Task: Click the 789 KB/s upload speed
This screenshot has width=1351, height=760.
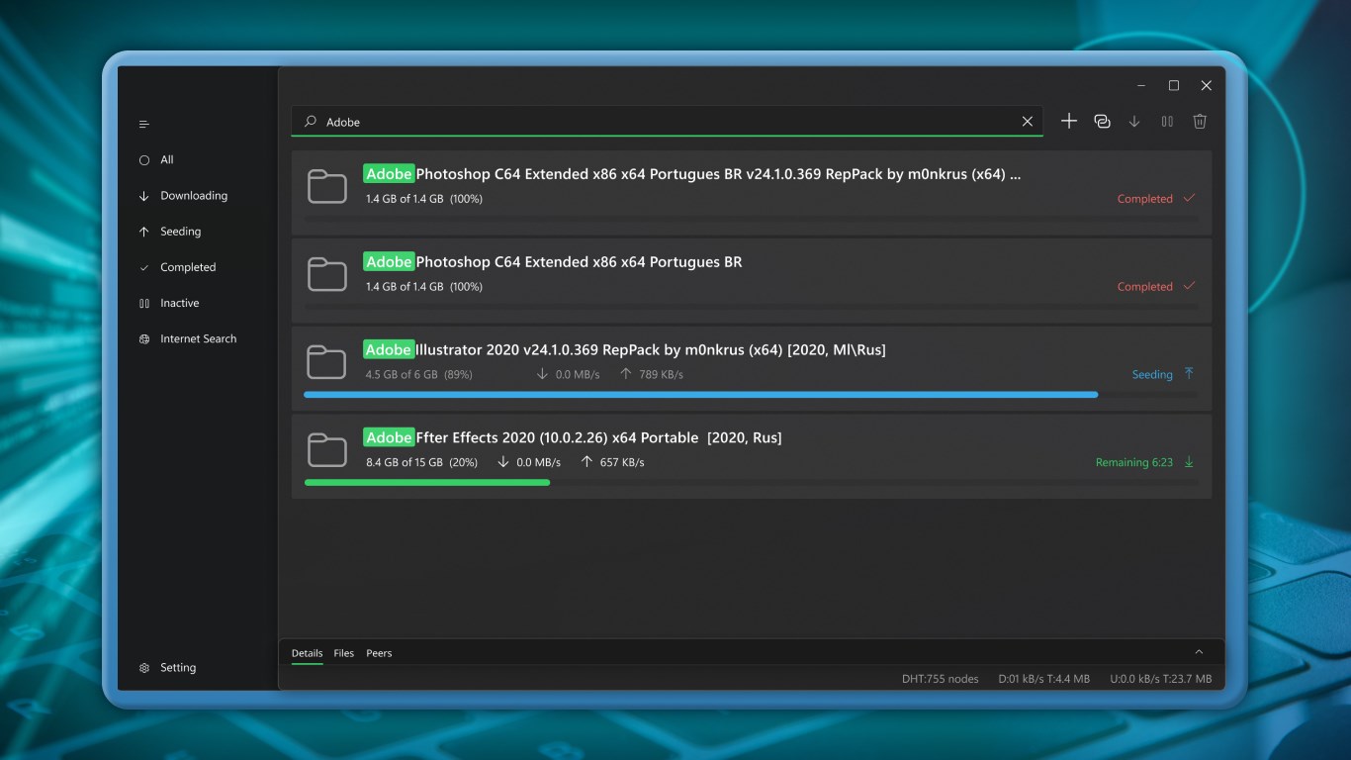Action: (661, 375)
